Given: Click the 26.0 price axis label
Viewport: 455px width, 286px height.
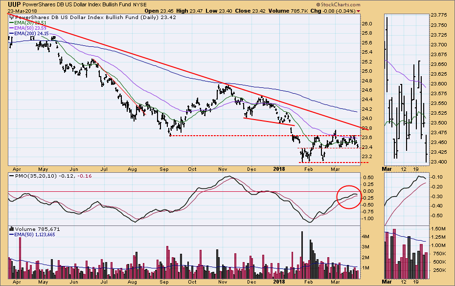Looking at the screenshot, I should point(367,24).
